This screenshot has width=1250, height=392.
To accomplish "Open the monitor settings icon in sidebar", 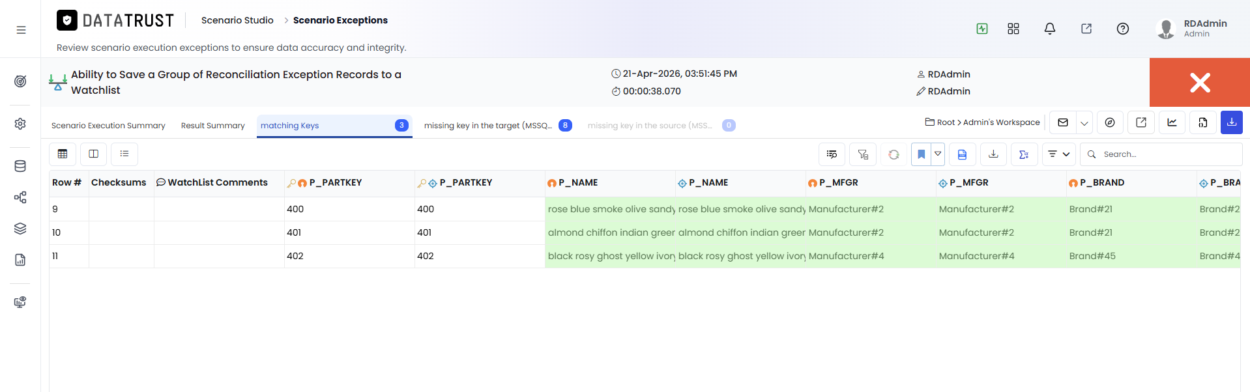I will (x=20, y=302).
